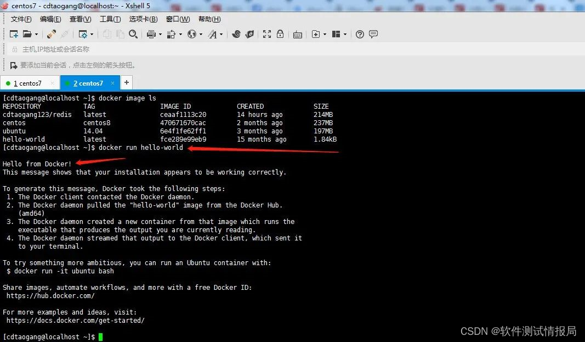Open the Help question mark icon
Image resolution: width=585 pixels, height=342 pixels.
tap(360, 35)
